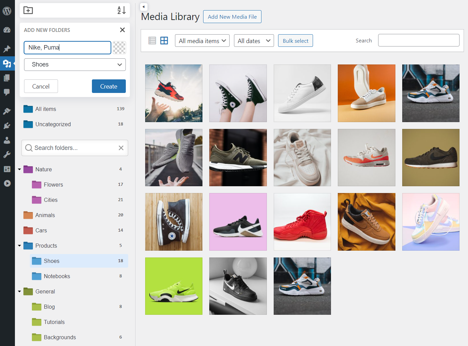
Task: Click the Backgrounds folder icon
Action: pyautogui.click(x=37, y=337)
